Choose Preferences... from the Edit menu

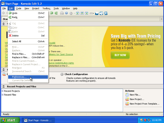coord(28,77)
